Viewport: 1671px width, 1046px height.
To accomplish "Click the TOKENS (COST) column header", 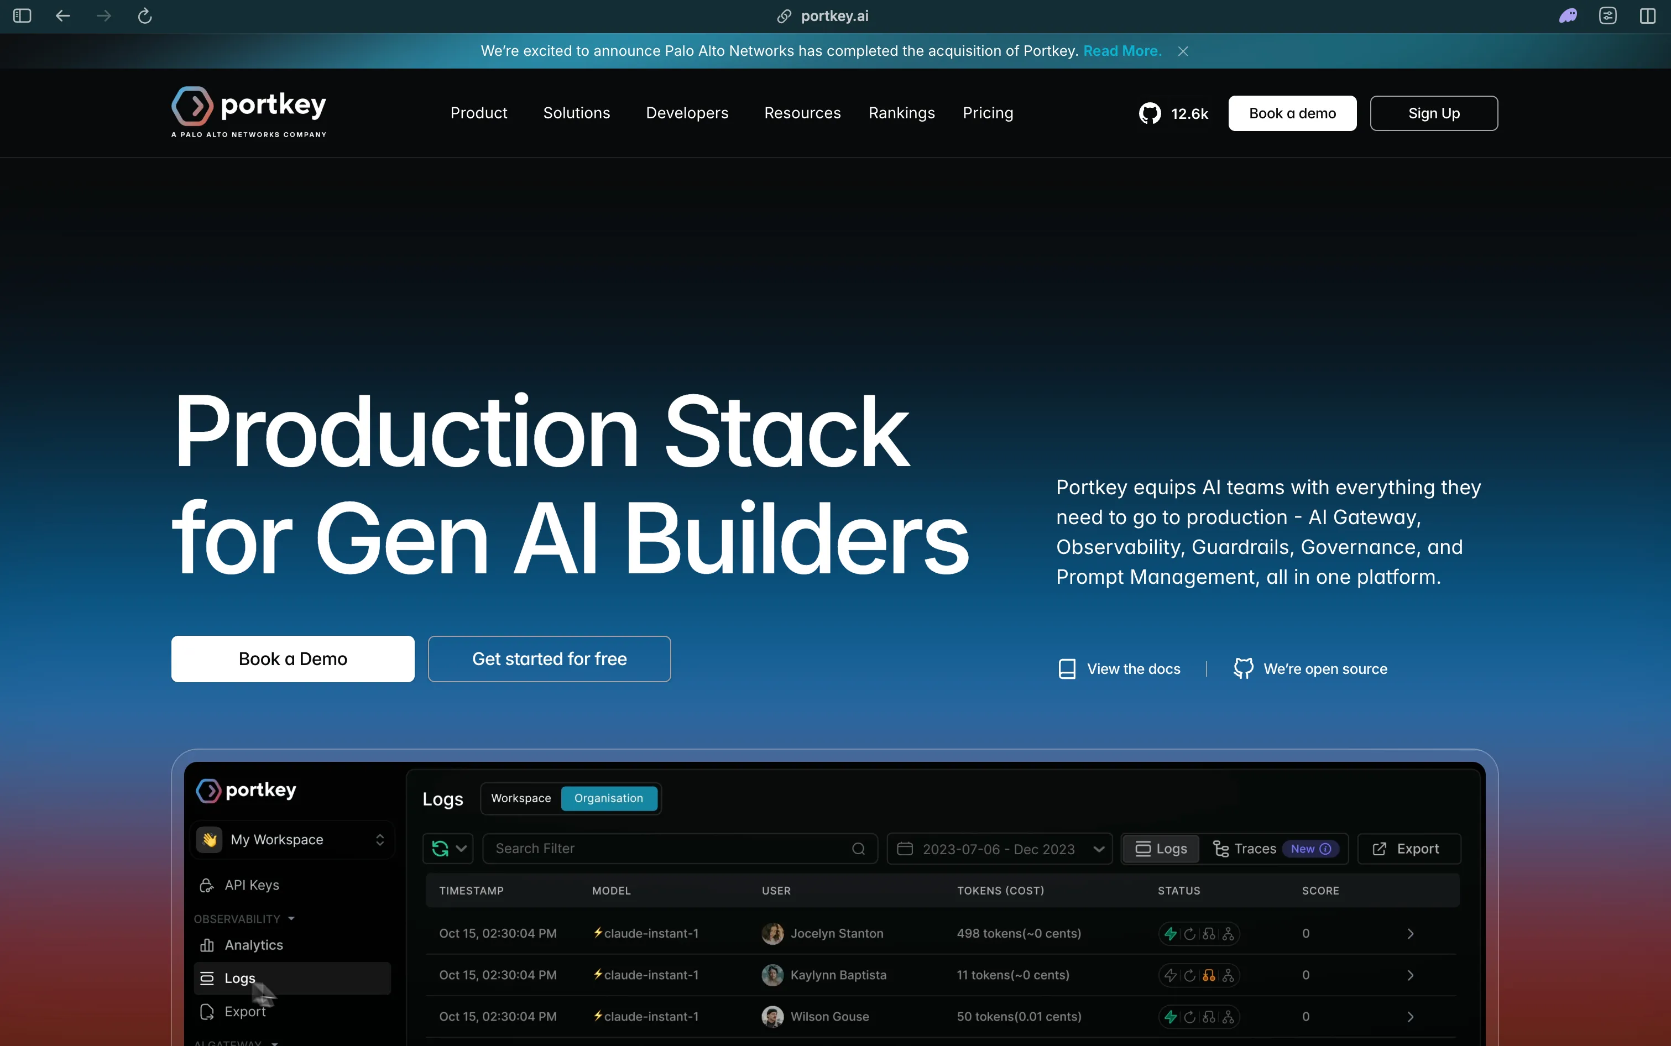I will coord(1000,891).
